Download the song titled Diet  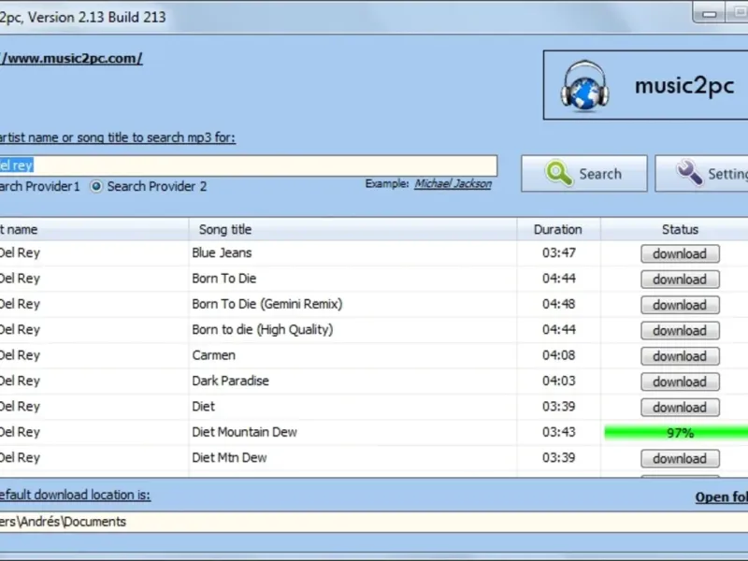coord(680,408)
